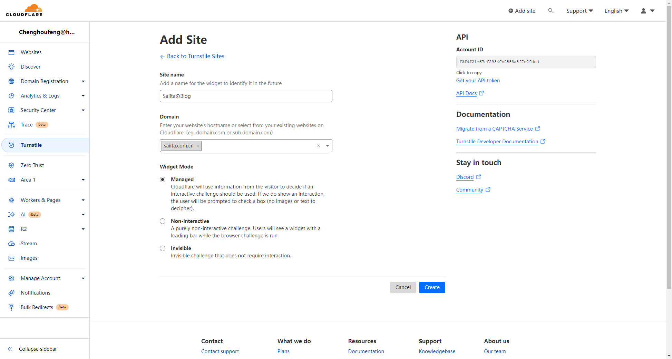672x359 pixels.
Task: Click the Collapse sidebar chevron icon
Action: click(10, 349)
